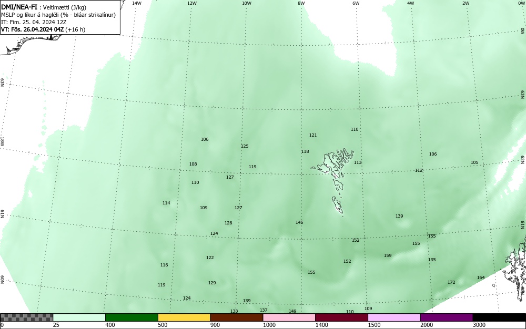Click the map value 116

(164, 265)
